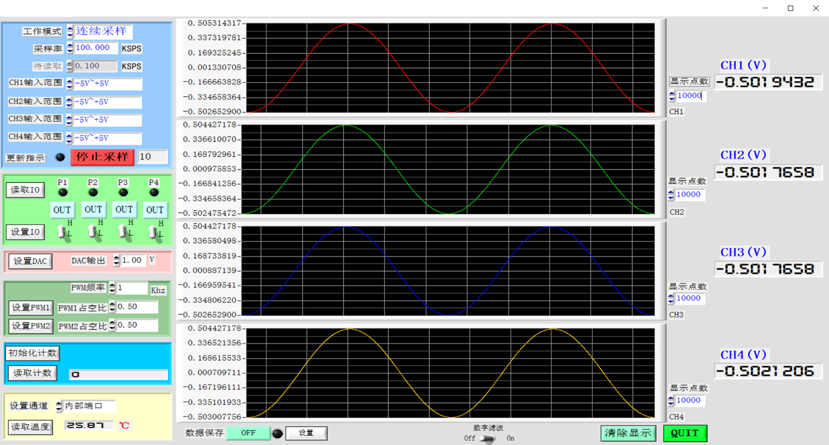This screenshot has height=445, width=829.
Task: Toggle the 数据保存 OFF button
Action: pos(248,433)
